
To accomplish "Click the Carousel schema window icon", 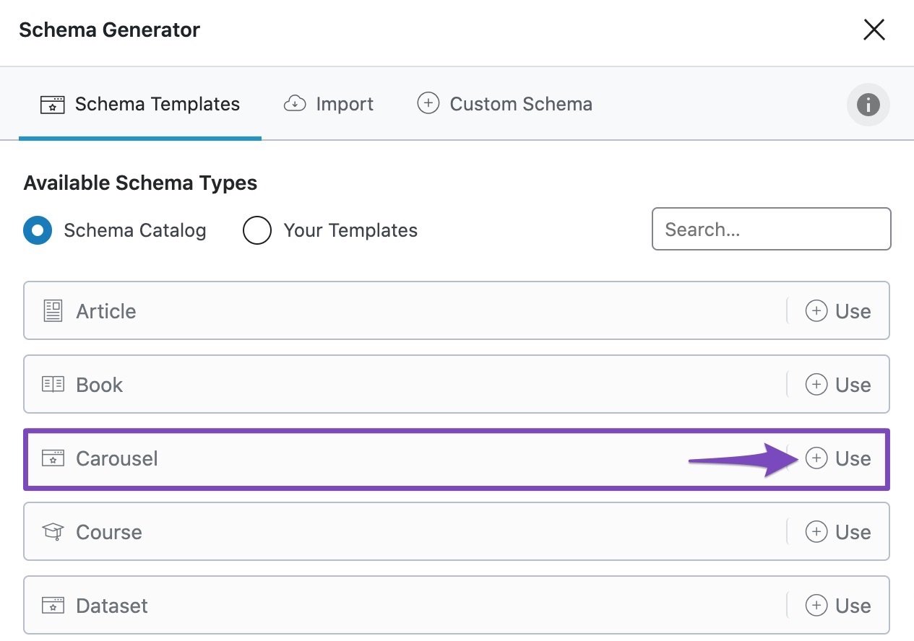I will 53,458.
